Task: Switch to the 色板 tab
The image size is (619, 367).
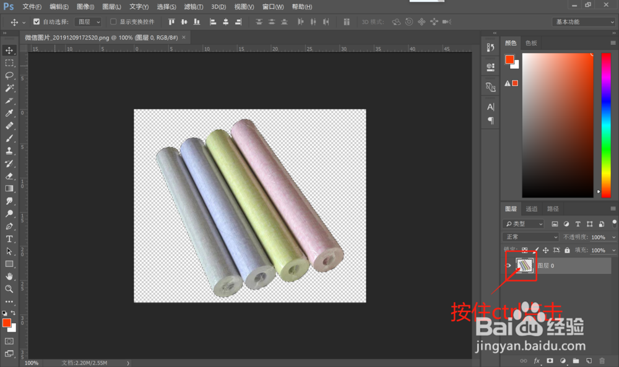Action: 531,43
